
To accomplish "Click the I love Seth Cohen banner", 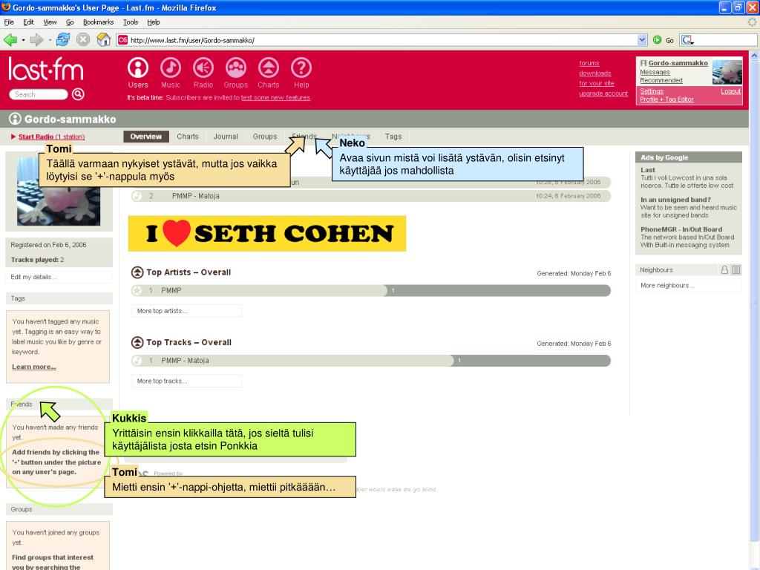I will tap(267, 234).
